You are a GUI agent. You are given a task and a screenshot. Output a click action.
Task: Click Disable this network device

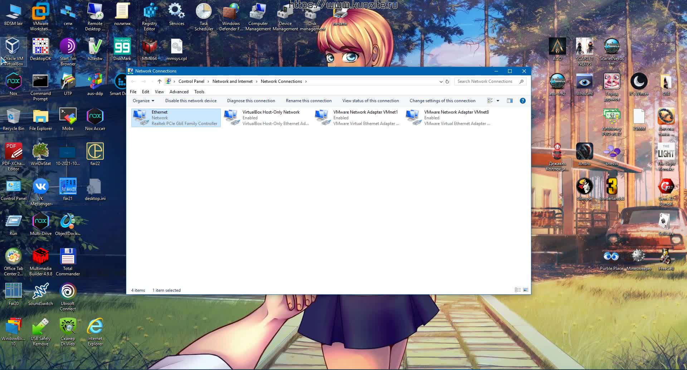(191, 101)
